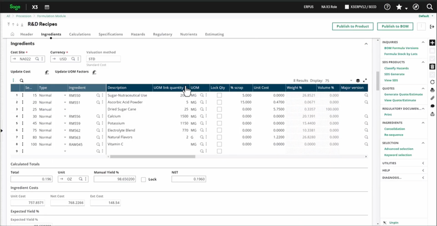Click the refresh icon in right sidebar
Image resolution: width=437 pixels, height=226 pixels.
pos(432,82)
